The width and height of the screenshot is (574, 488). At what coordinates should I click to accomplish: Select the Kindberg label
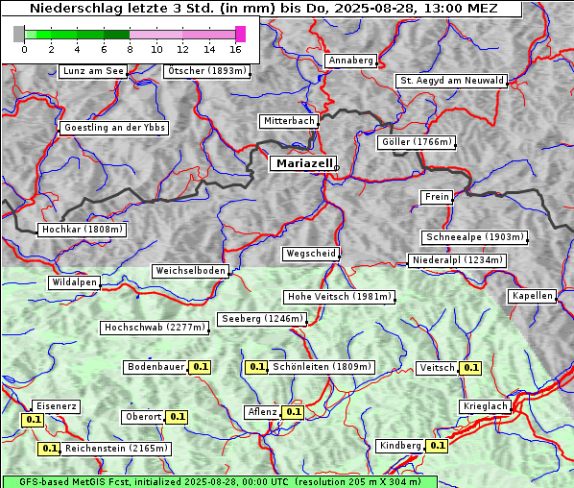(400, 446)
